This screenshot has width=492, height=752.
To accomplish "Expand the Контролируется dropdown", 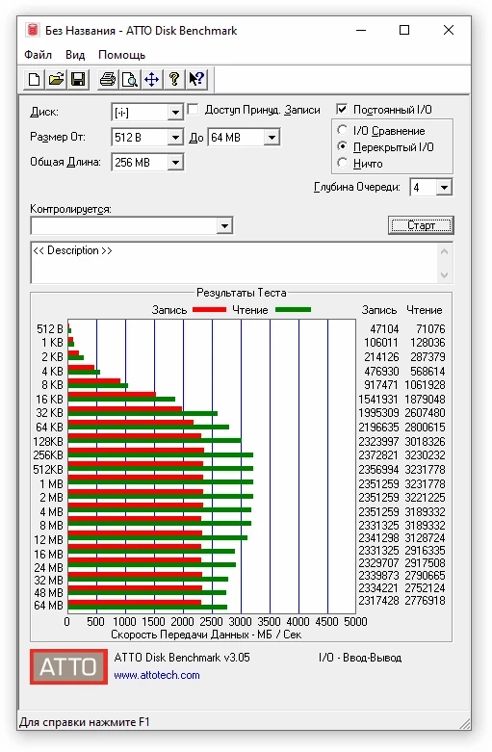I will coord(224,226).
